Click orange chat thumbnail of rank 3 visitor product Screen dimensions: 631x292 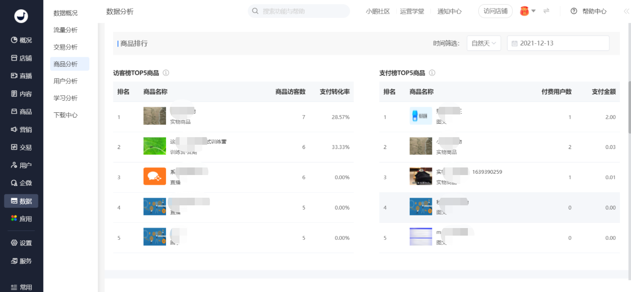(155, 176)
